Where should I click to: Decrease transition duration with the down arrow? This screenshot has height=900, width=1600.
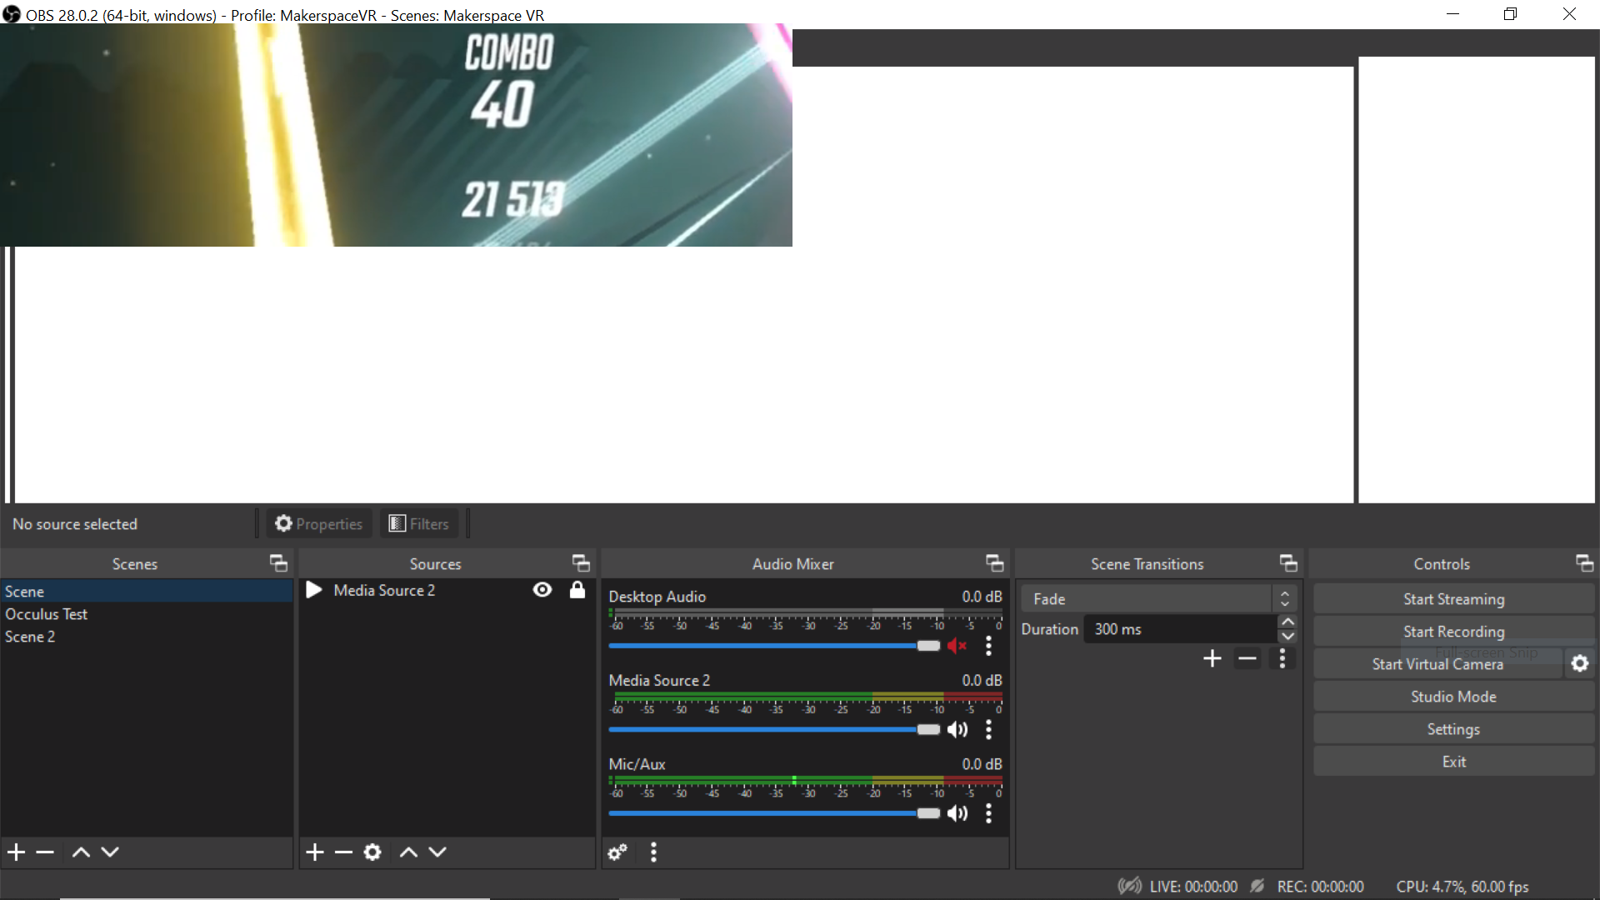click(1287, 637)
